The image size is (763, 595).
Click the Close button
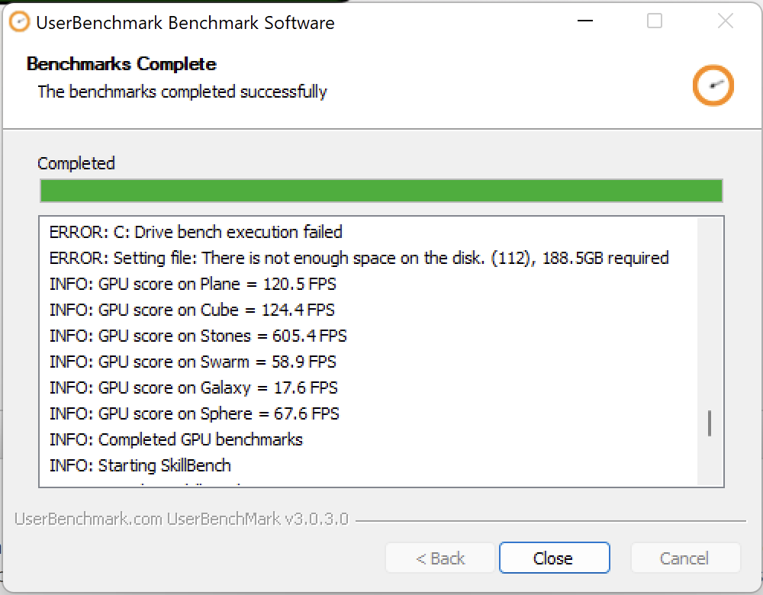(554, 558)
